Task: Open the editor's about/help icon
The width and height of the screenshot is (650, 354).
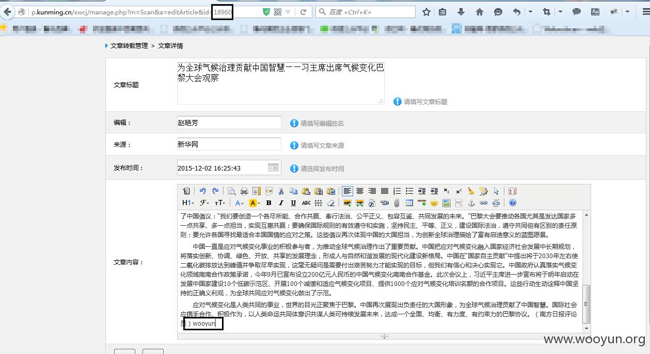Action: click(x=512, y=203)
